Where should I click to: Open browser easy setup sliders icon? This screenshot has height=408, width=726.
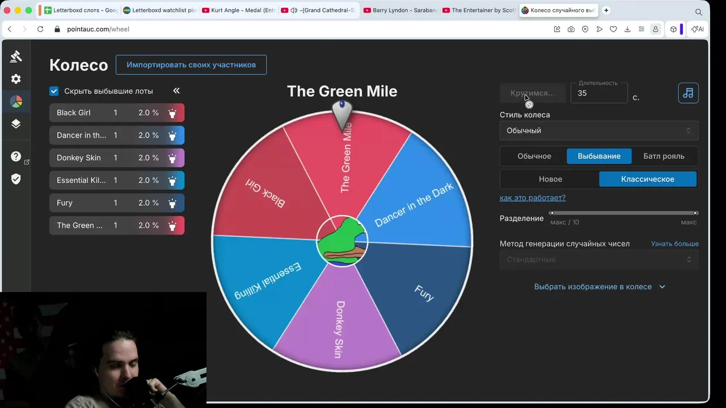tap(641, 29)
